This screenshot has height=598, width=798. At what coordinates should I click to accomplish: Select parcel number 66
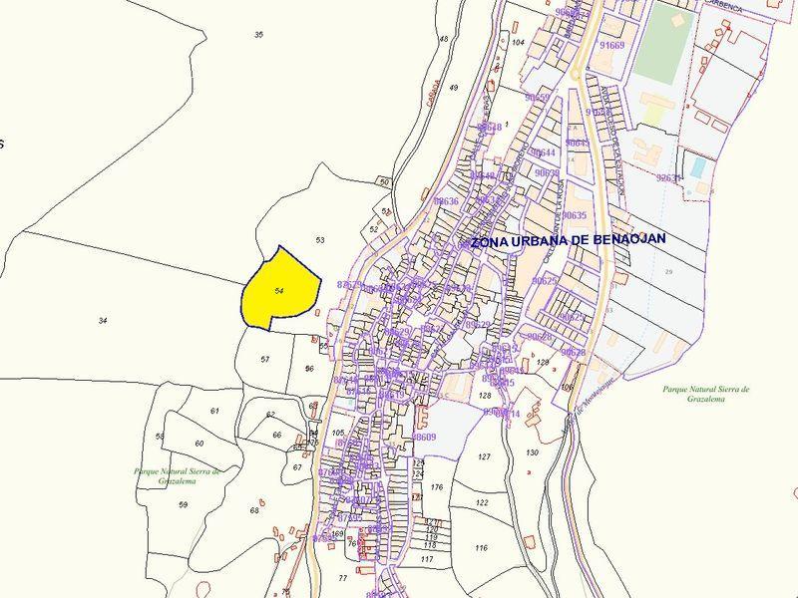[277, 435]
